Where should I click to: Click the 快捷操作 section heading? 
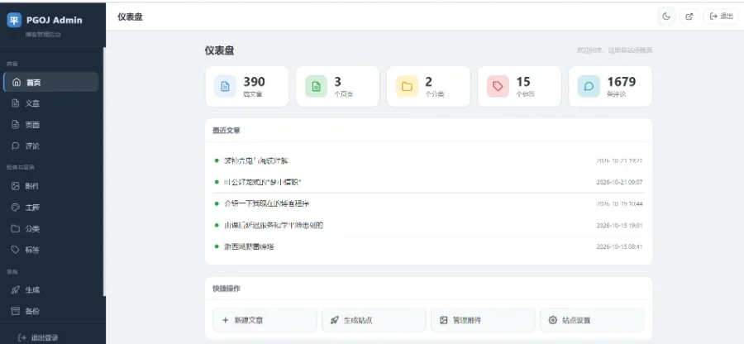pos(227,289)
